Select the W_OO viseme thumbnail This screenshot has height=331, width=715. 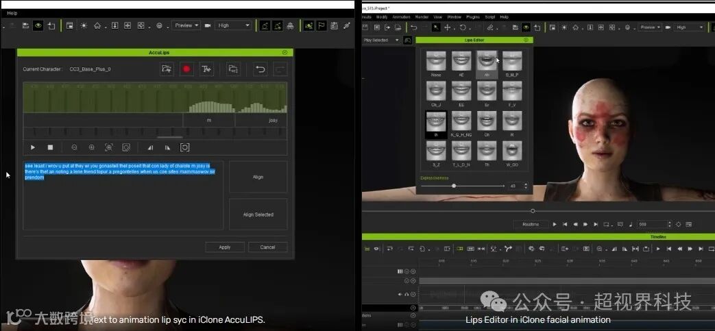(x=512, y=151)
